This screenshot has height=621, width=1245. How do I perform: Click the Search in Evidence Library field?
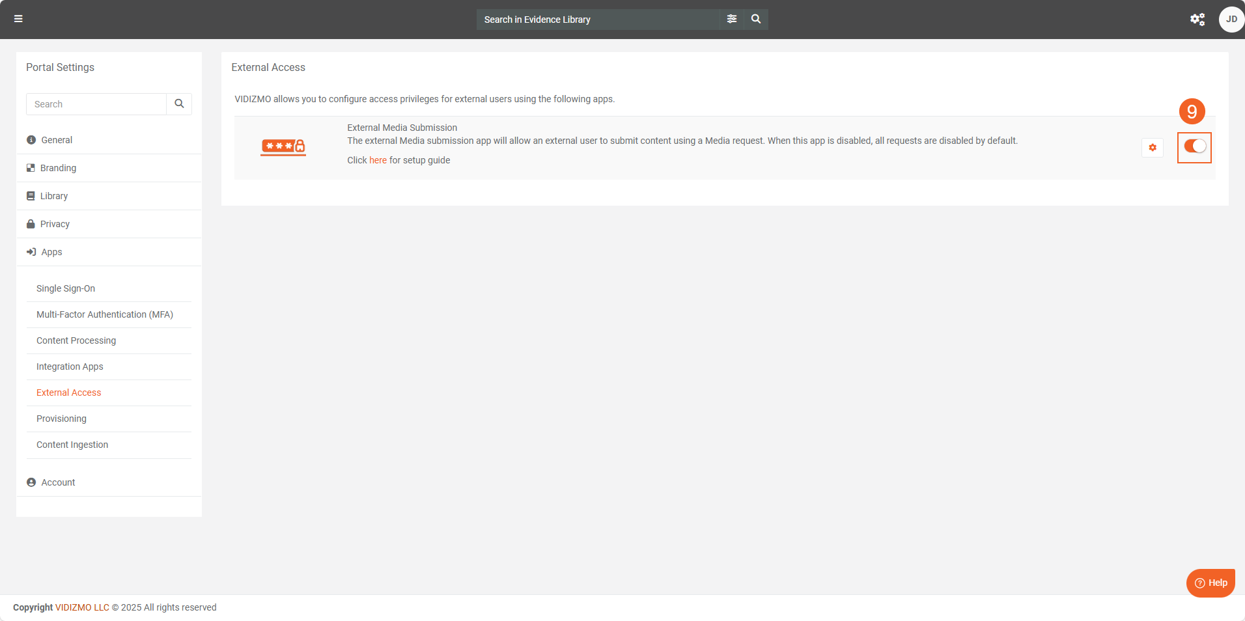[599, 20]
